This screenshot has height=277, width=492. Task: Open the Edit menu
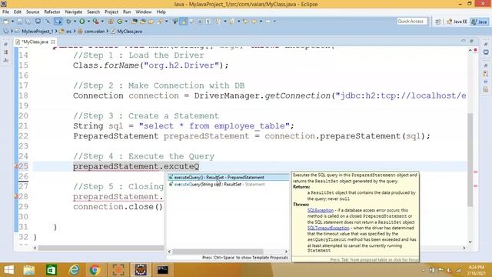(18, 12)
